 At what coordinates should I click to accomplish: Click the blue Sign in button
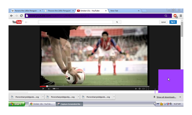tap(173, 22)
